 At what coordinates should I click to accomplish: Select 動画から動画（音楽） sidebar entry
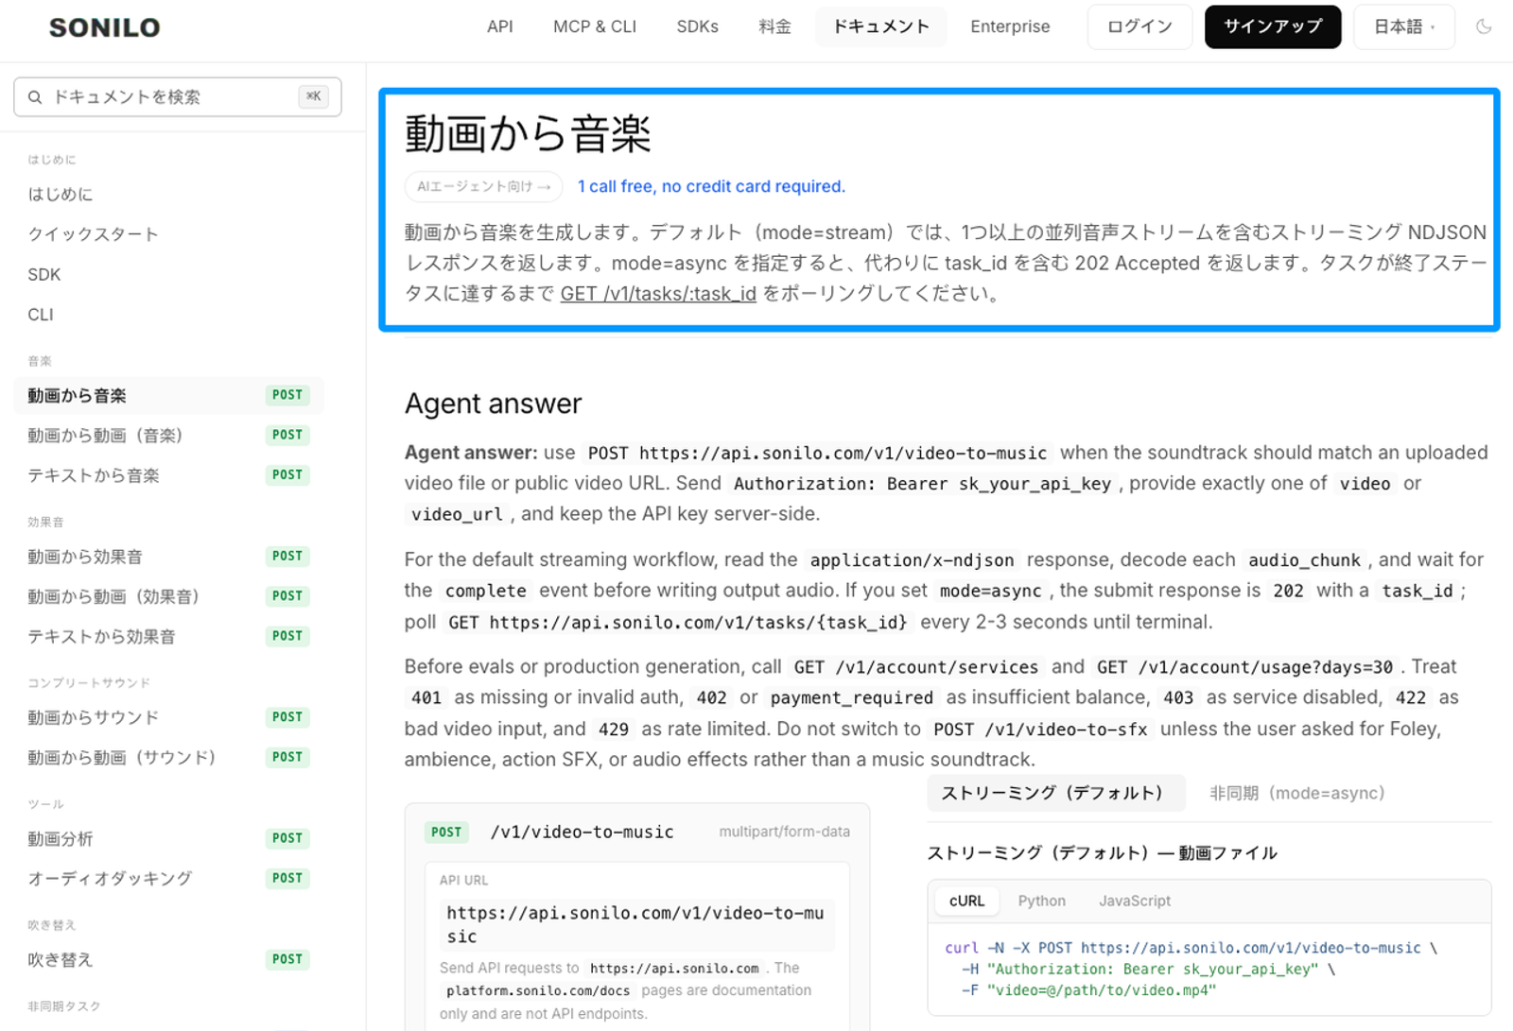169,435
